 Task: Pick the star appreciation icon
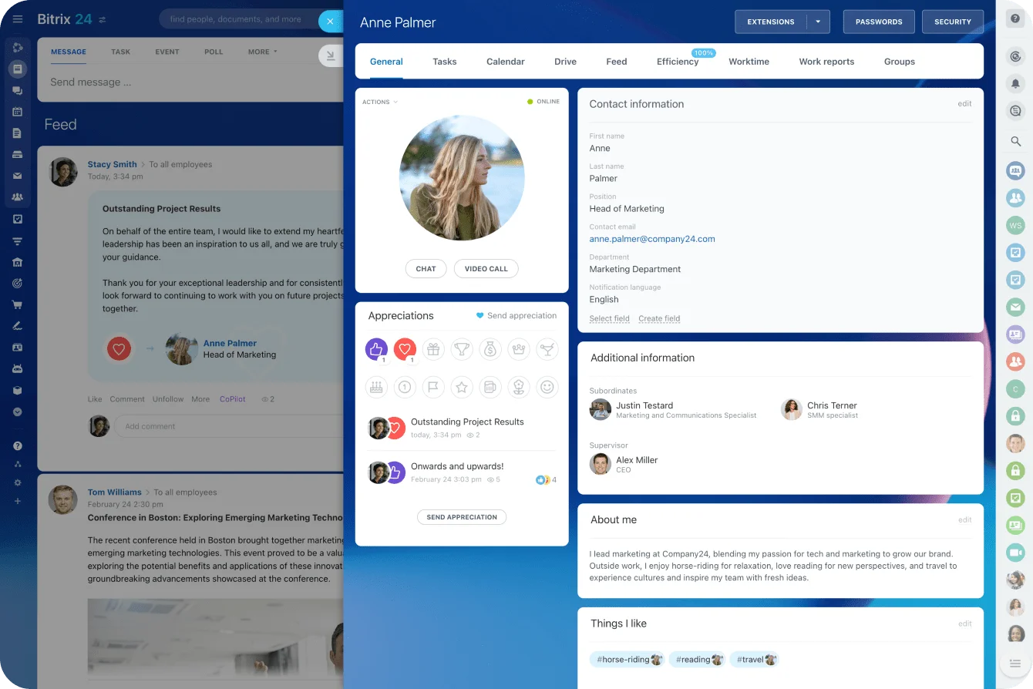(462, 387)
